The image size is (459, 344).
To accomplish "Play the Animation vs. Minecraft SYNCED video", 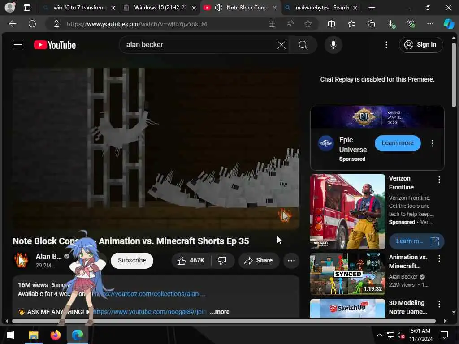I will (347, 274).
